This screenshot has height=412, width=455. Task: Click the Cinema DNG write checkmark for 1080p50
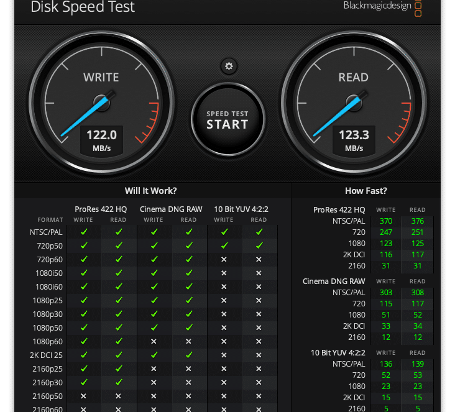coord(154,327)
